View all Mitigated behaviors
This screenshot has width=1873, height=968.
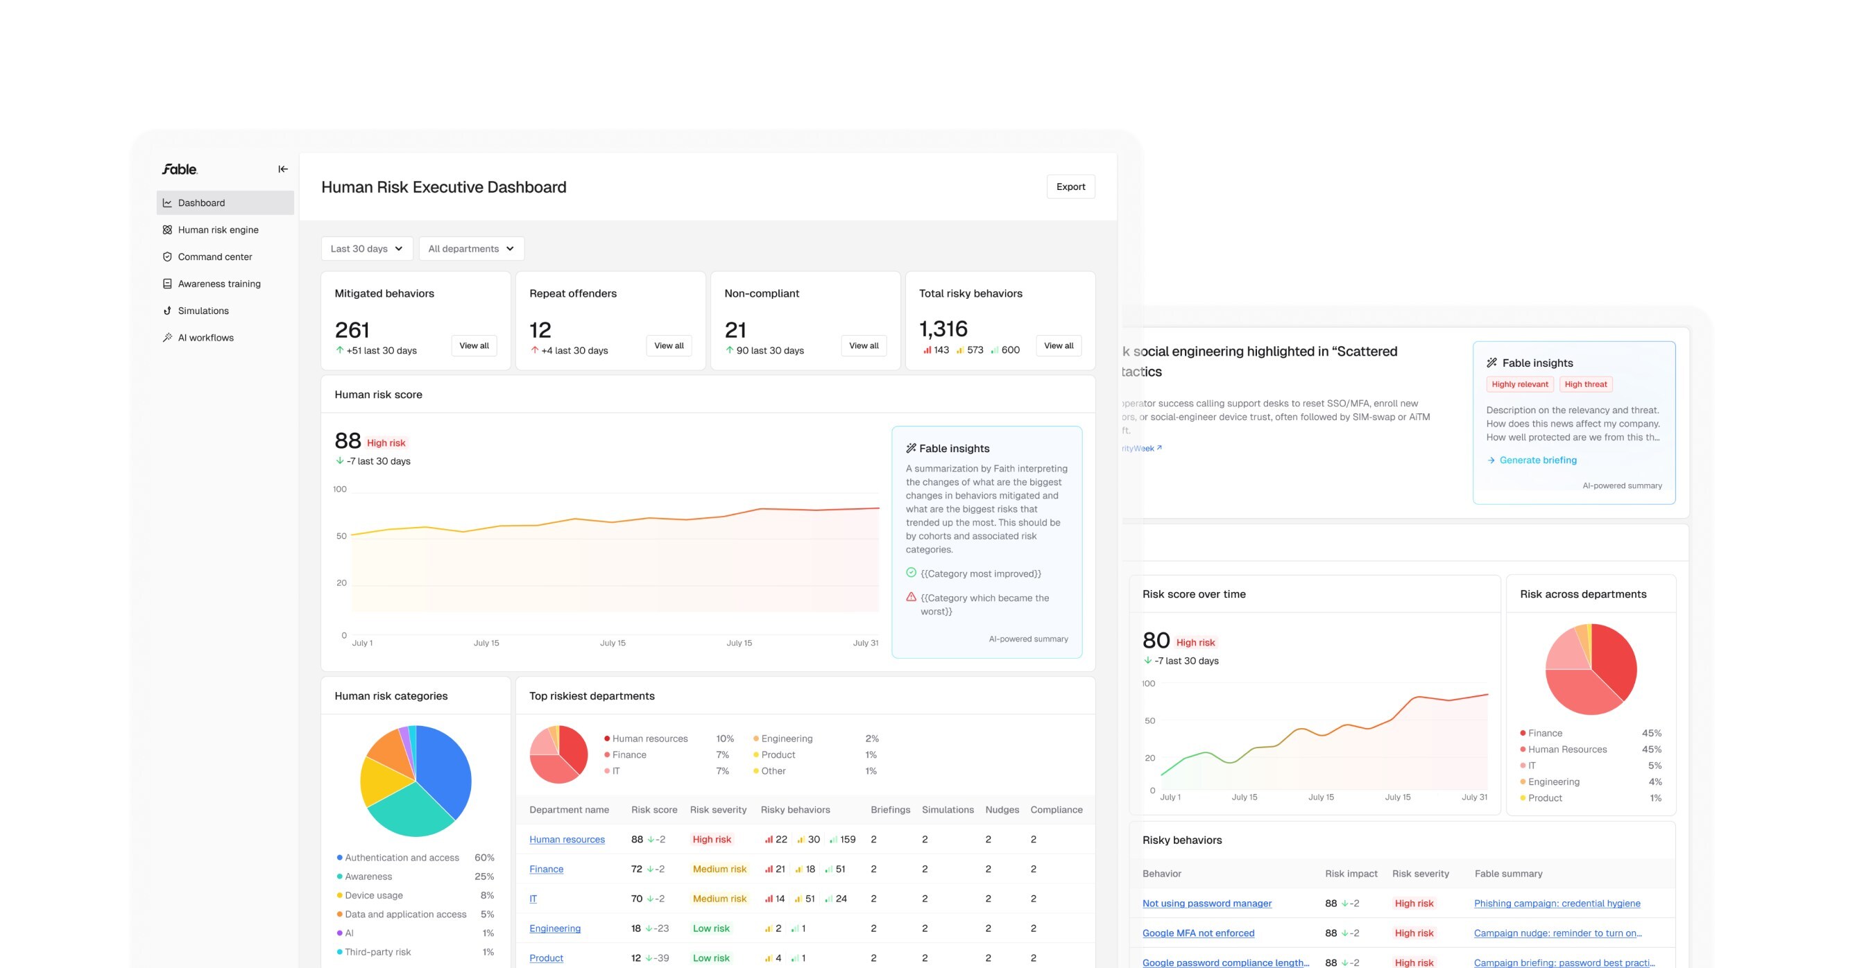click(x=473, y=346)
